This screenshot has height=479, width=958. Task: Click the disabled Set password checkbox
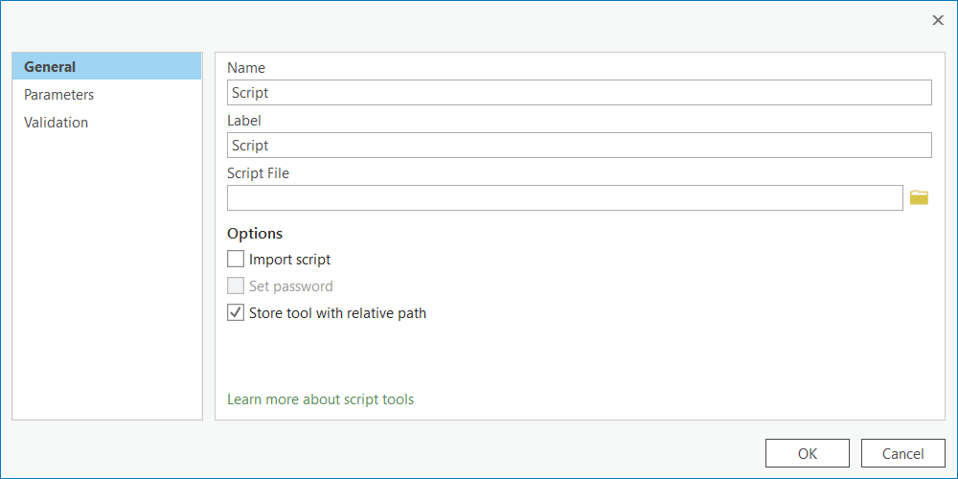click(236, 285)
